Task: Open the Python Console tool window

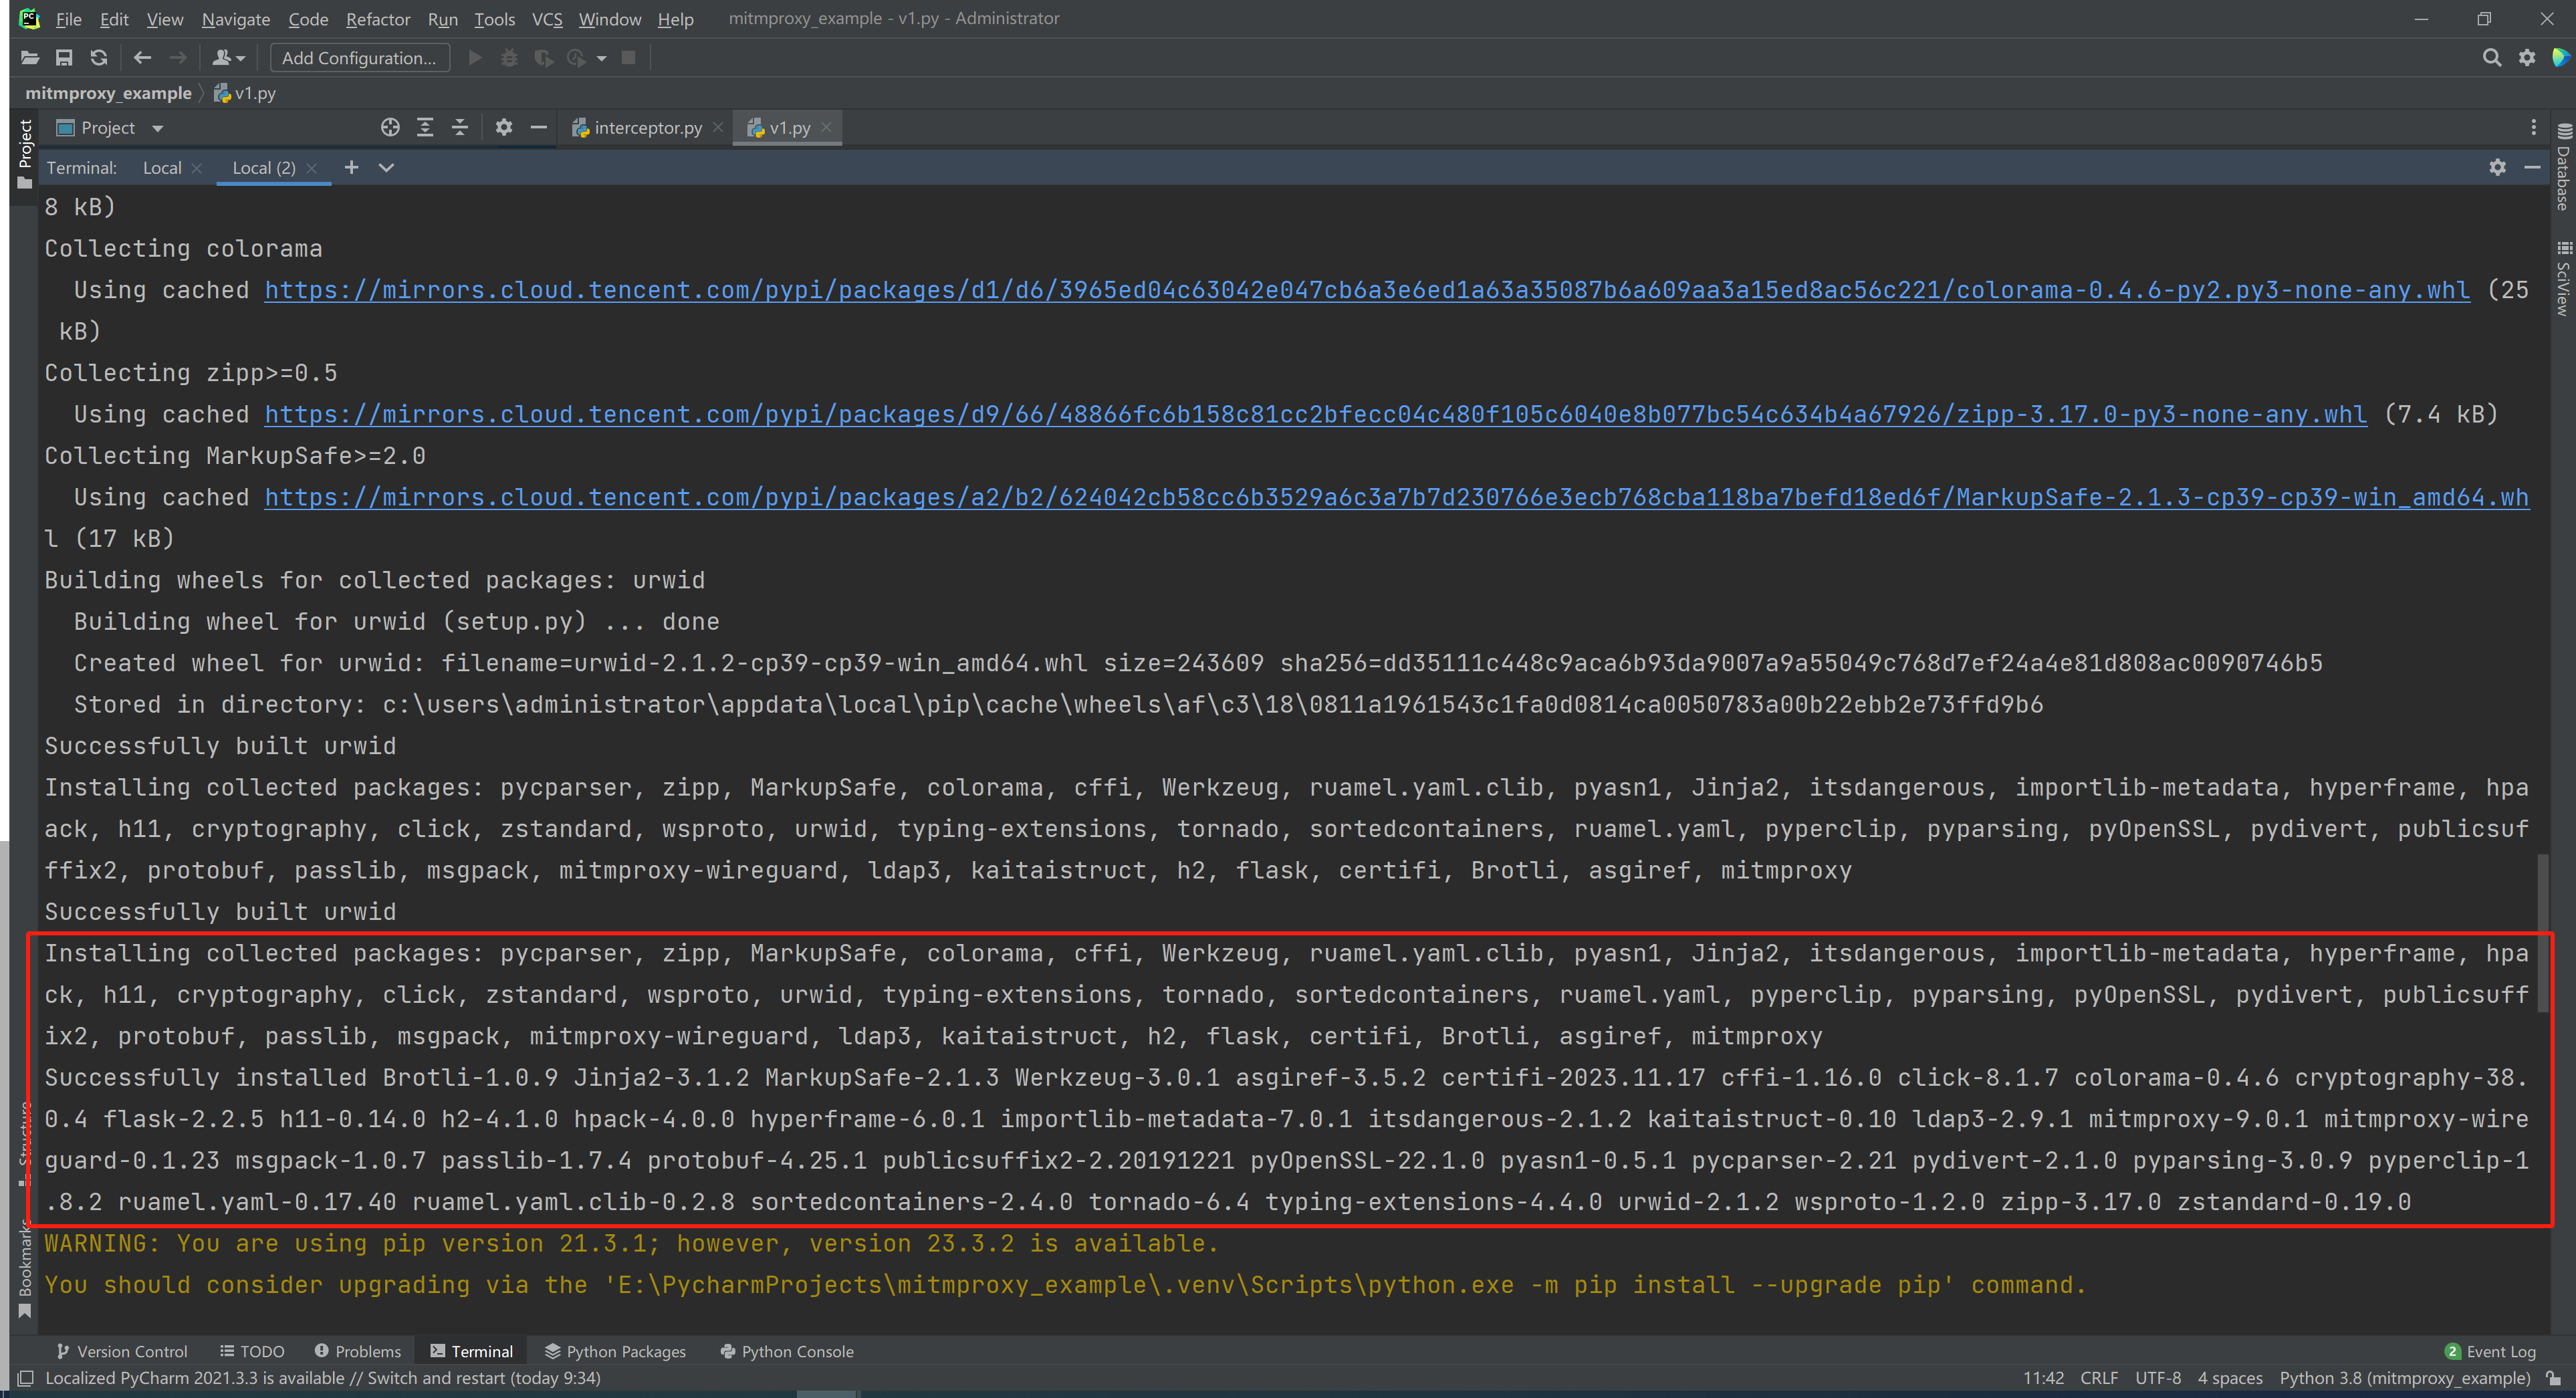Action: 787,1351
